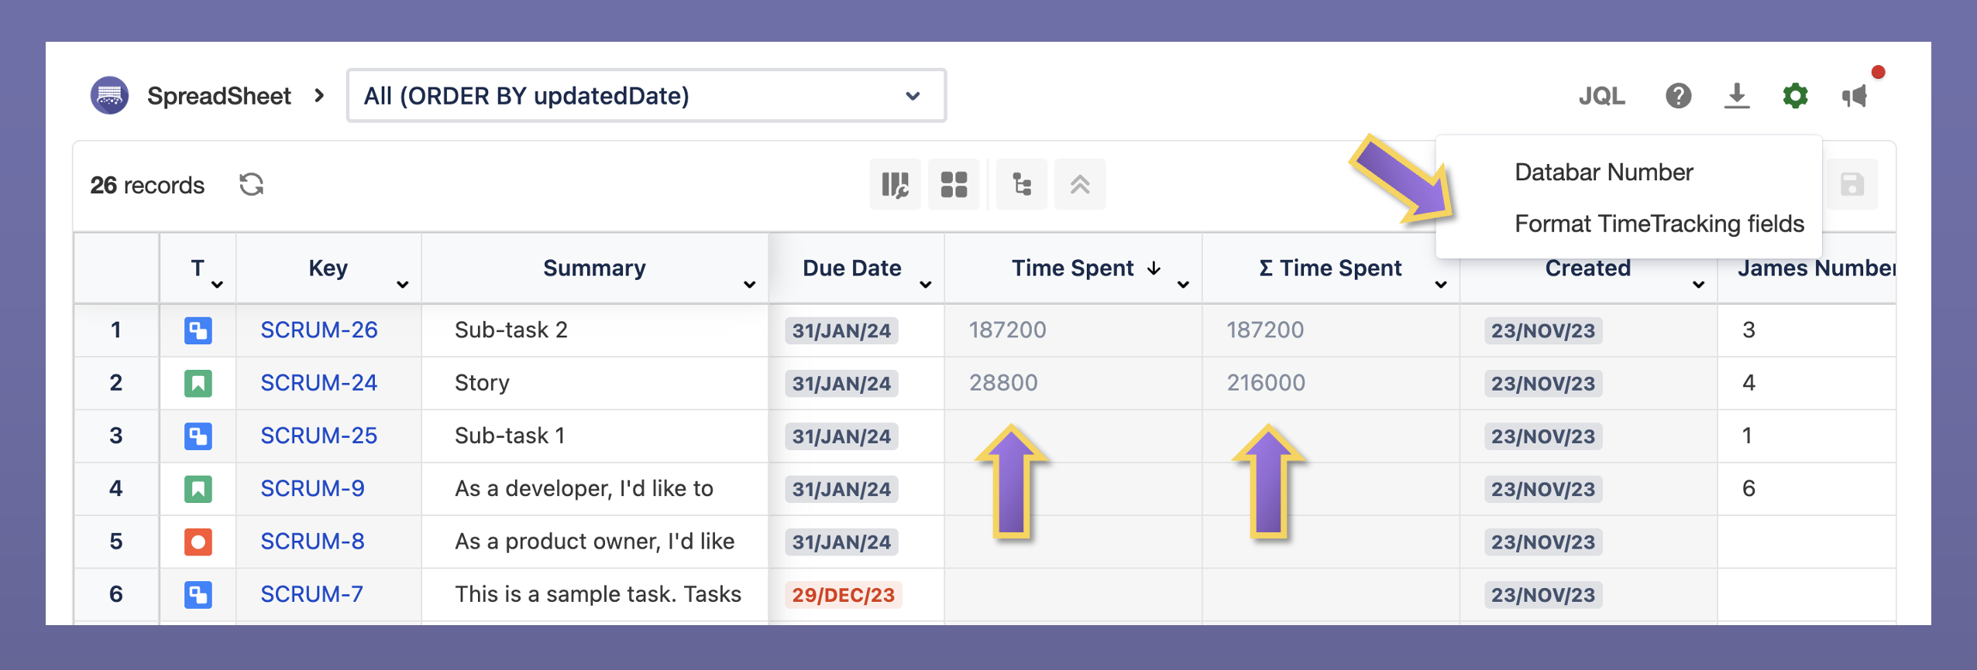Viewport: 1977px width, 670px height.
Task: Click the download export icon
Action: click(x=1737, y=96)
